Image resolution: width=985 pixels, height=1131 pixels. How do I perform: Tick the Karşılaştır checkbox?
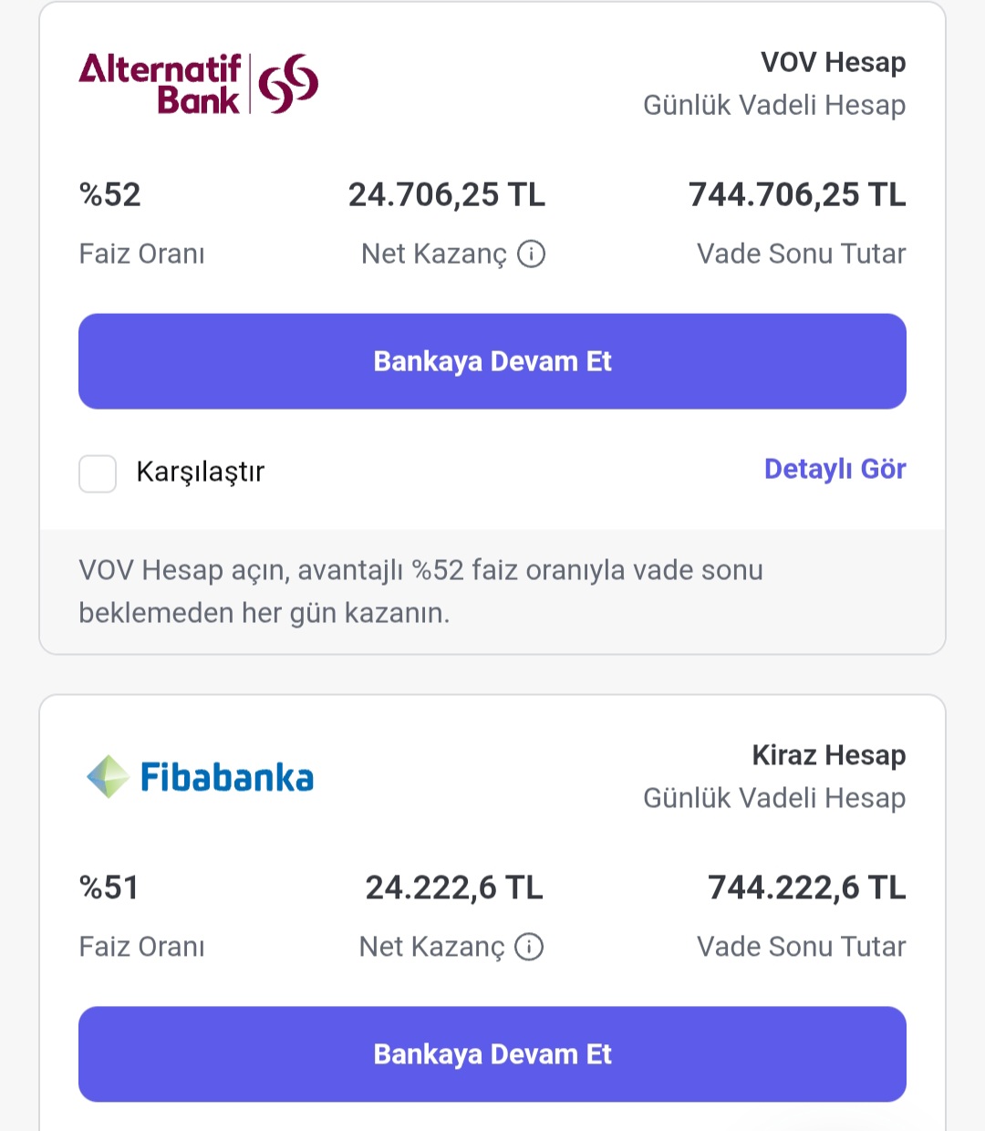click(x=98, y=473)
